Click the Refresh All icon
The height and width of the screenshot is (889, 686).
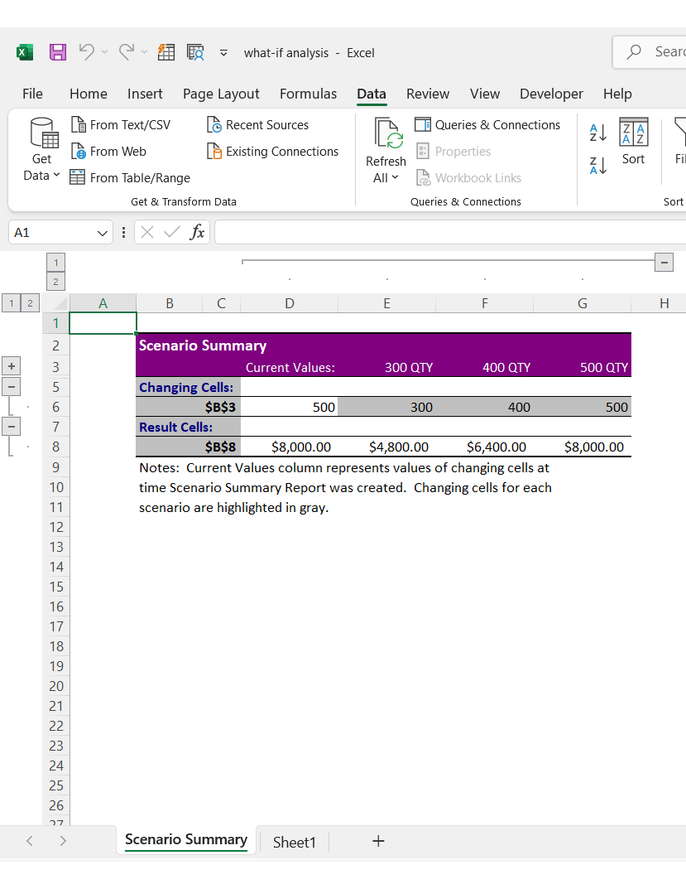(x=387, y=133)
